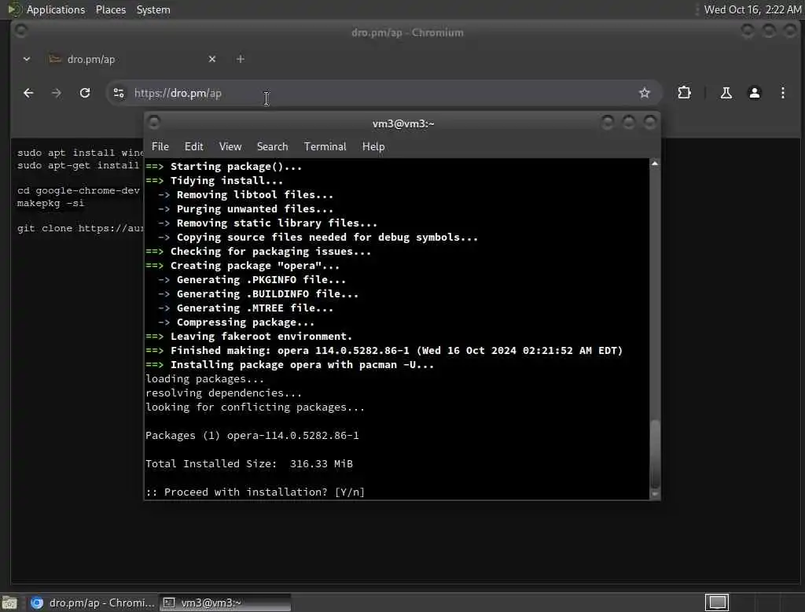Screen dimensions: 805x612
Task: Click 'Compressing package...' line
Action: (236, 323)
